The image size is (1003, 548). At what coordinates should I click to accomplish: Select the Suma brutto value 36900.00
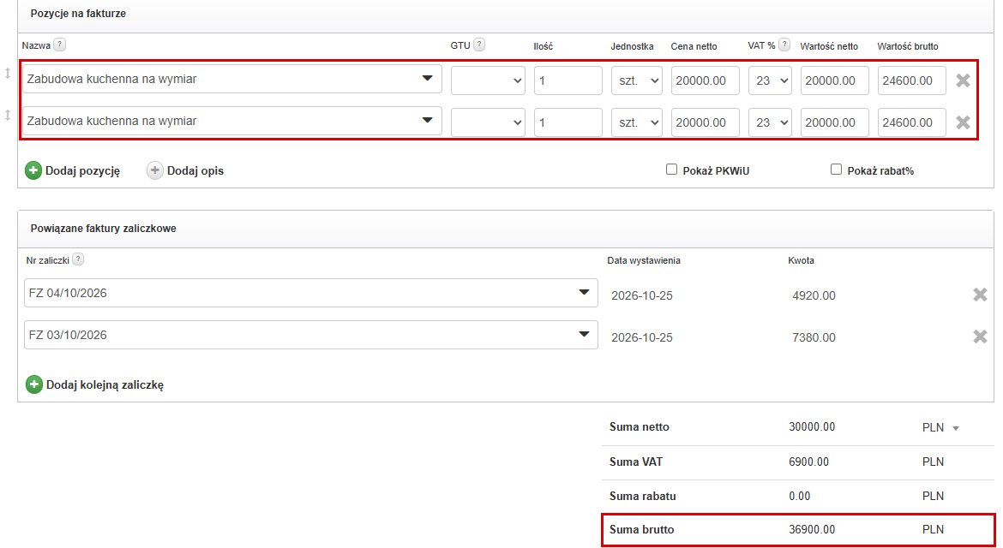click(x=812, y=529)
